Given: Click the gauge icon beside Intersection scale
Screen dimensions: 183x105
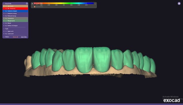Looking at the screenshot, I should click(x=32, y=4).
